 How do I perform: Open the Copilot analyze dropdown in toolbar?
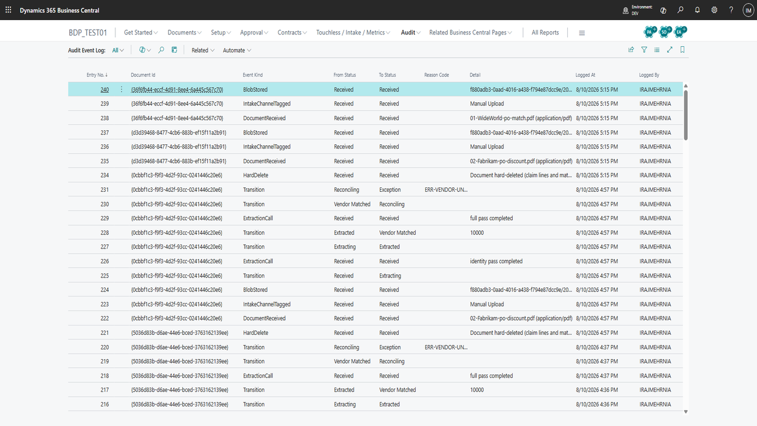pos(145,50)
